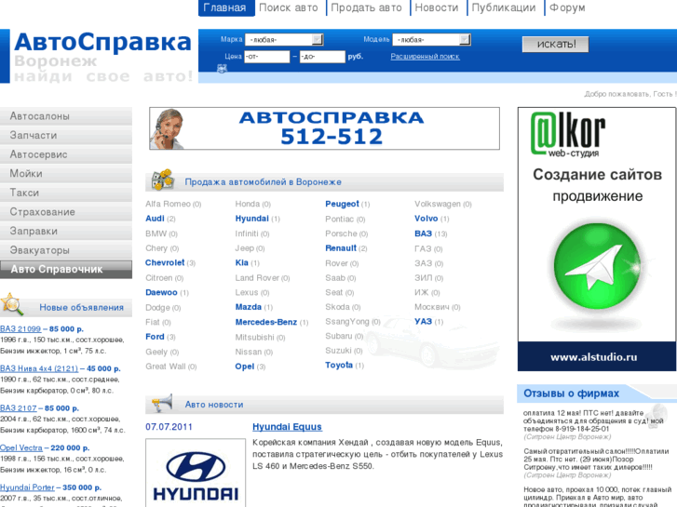
Task: Open the ВАЗ Нива 4x4 (2121) listing
Action: (x=39, y=368)
